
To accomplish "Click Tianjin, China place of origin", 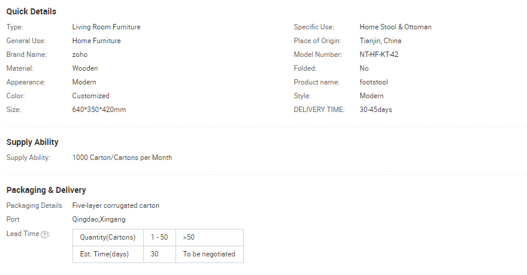I will [x=380, y=41].
